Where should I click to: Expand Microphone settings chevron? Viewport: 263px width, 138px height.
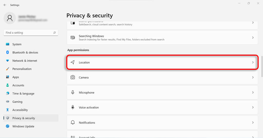point(253,92)
